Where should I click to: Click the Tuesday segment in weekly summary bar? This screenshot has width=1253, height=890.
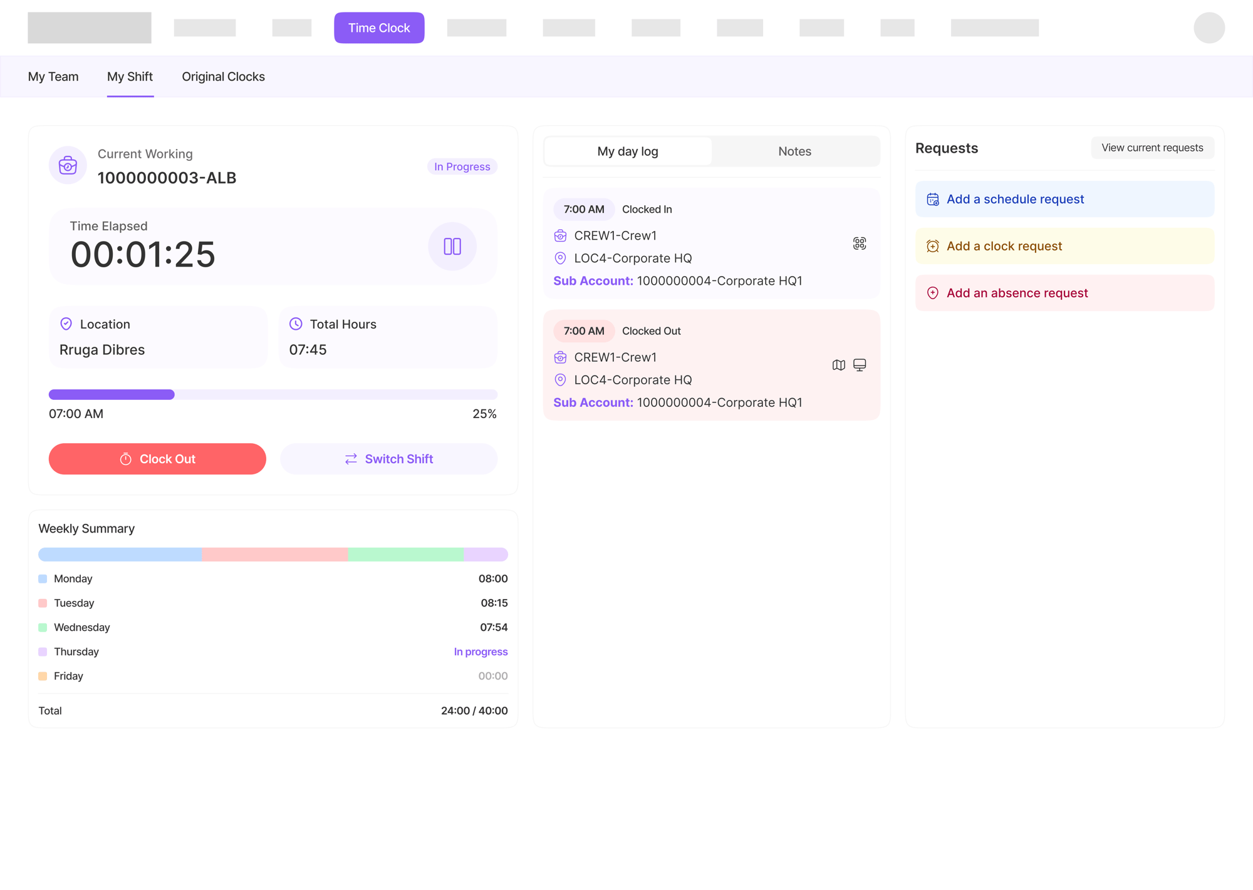pyautogui.click(x=274, y=554)
